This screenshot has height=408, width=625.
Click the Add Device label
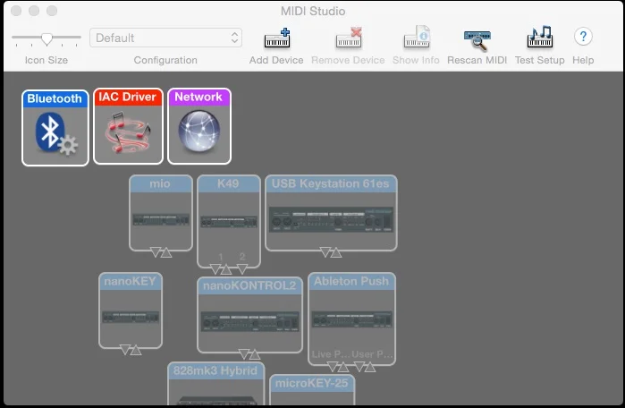tap(276, 60)
